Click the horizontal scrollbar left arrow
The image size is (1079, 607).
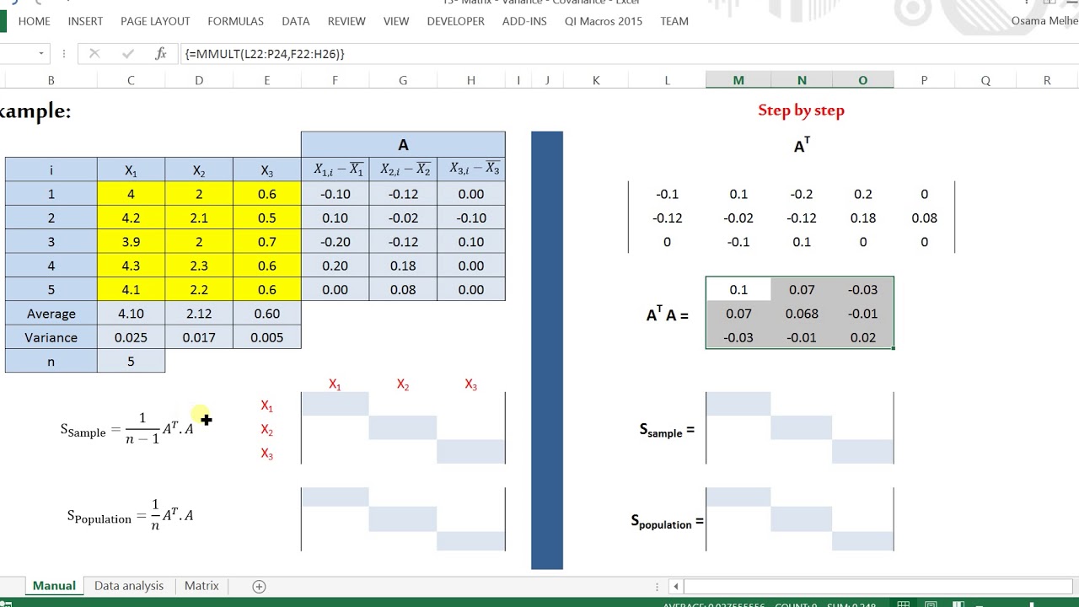(676, 586)
